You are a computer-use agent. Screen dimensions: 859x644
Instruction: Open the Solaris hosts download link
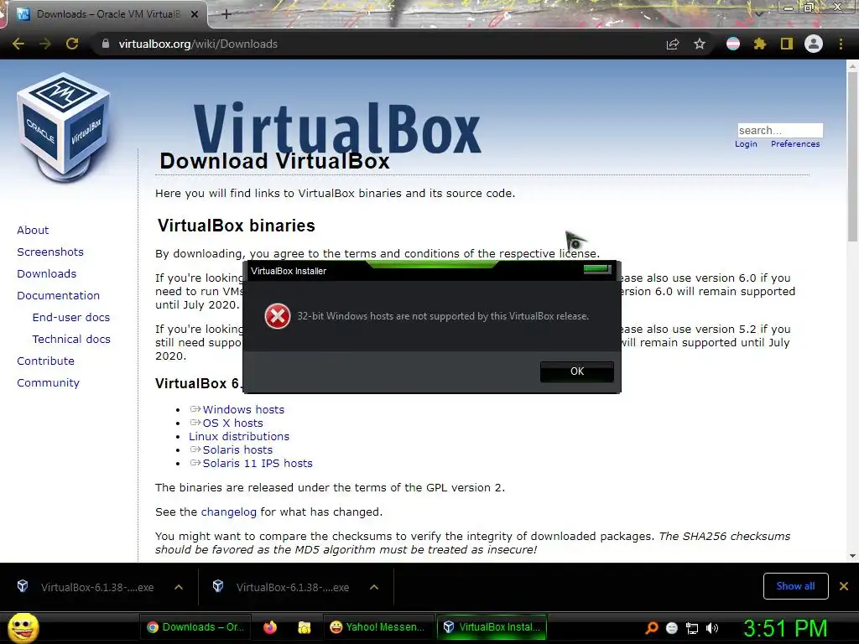pos(237,450)
